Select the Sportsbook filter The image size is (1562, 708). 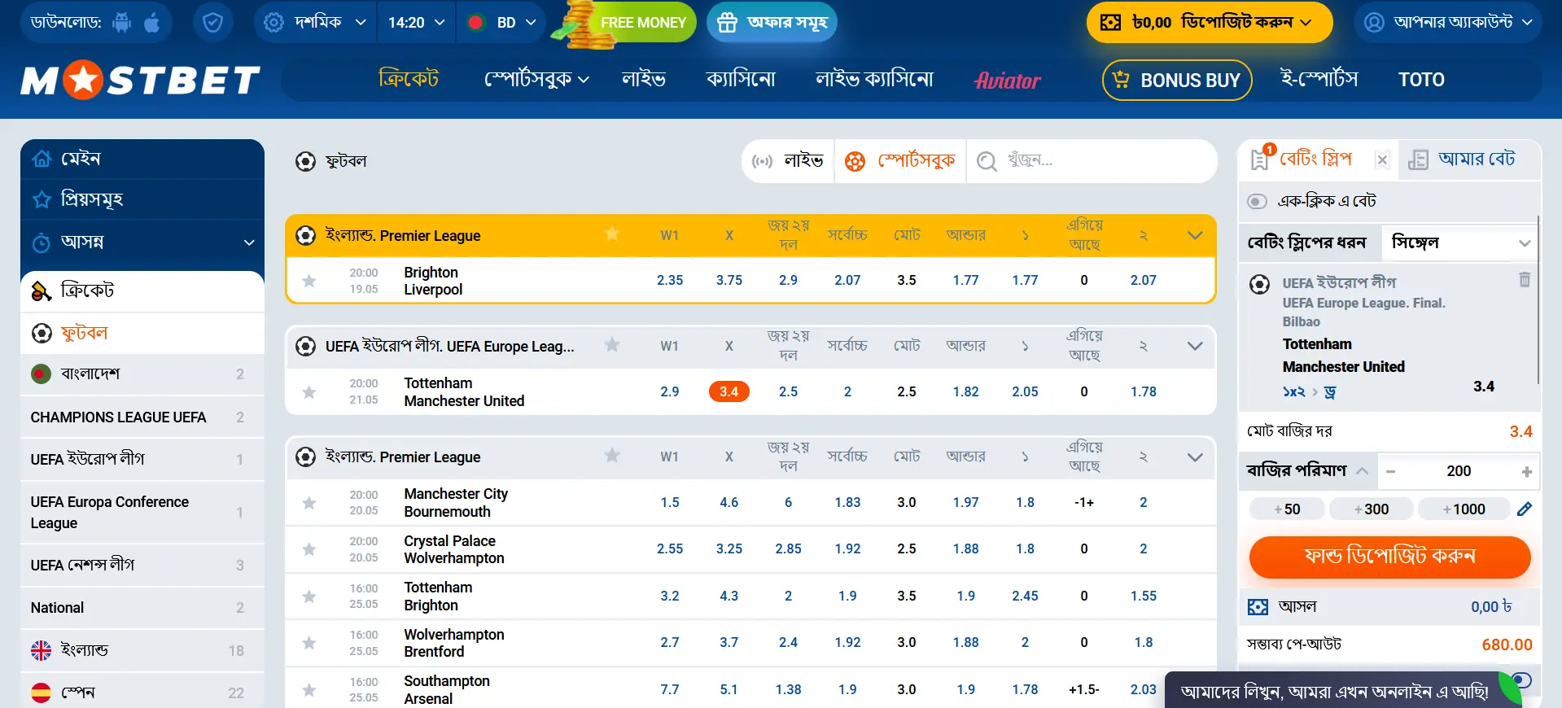pyautogui.click(x=900, y=161)
